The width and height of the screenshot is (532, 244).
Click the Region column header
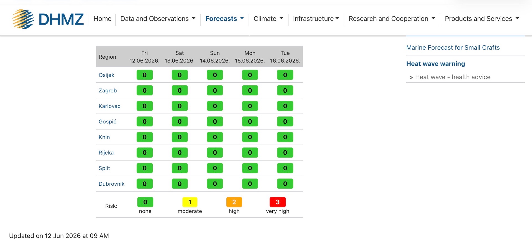point(107,57)
